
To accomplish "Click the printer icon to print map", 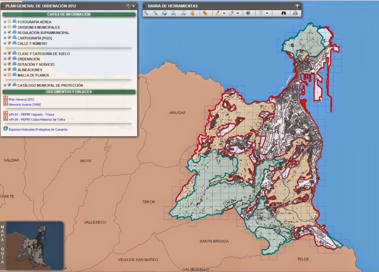I will [x=295, y=13].
